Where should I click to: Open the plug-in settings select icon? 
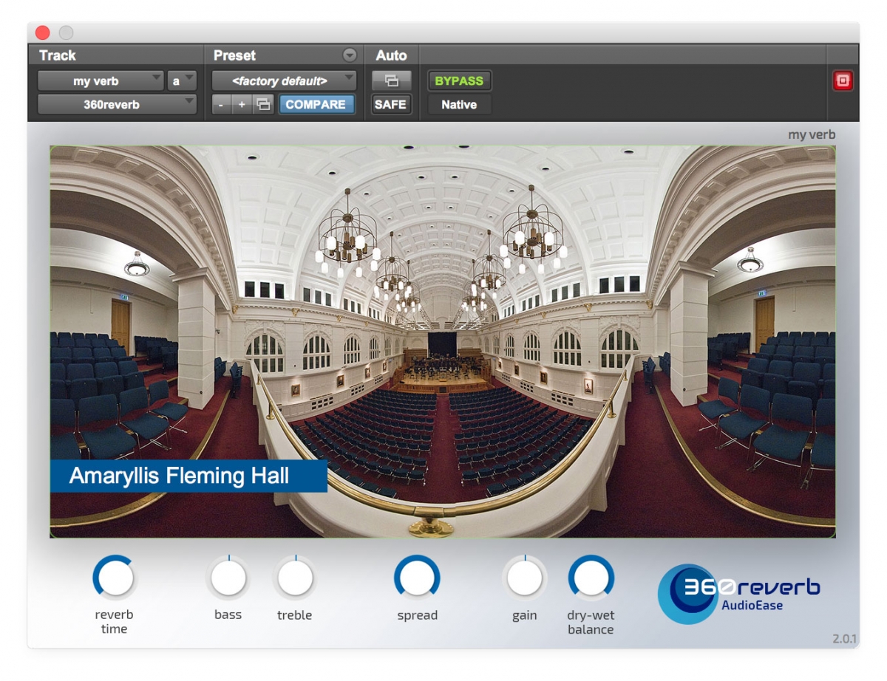tap(262, 105)
